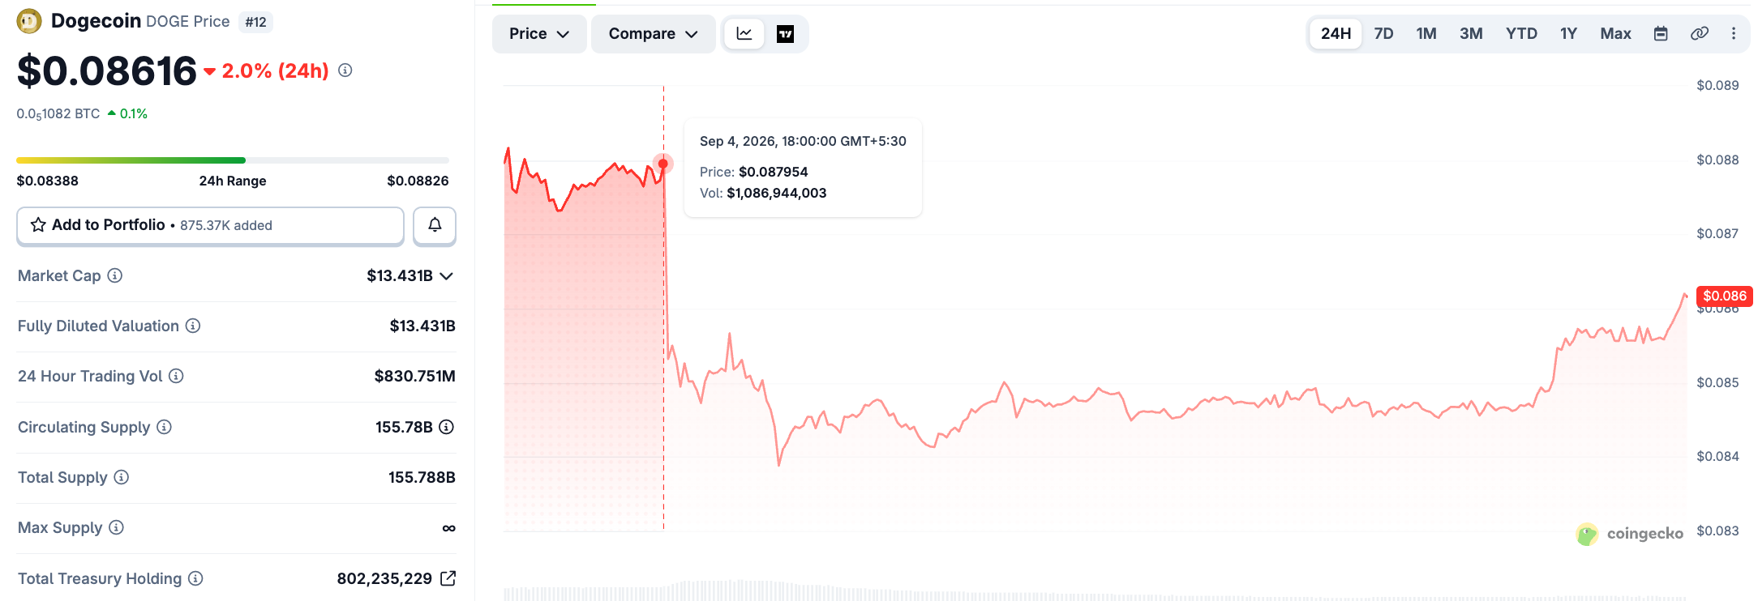Click the $0.08388 24h low value
This screenshot has height=601, width=1758.
pyautogui.click(x=48, y=181)
